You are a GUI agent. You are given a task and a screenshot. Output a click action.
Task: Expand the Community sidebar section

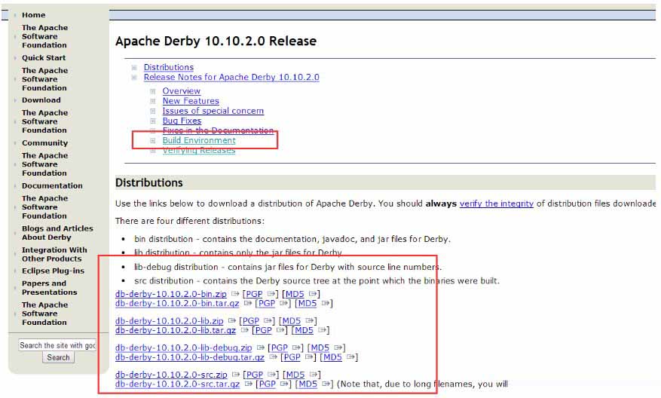[15, 143]
